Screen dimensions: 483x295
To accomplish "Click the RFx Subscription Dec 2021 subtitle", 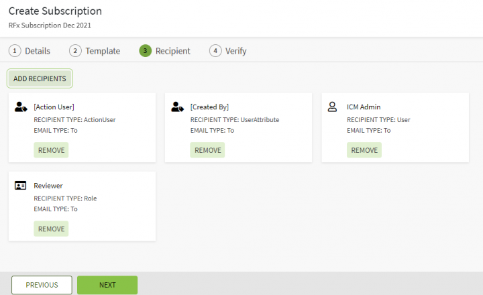I will (50, 25).
